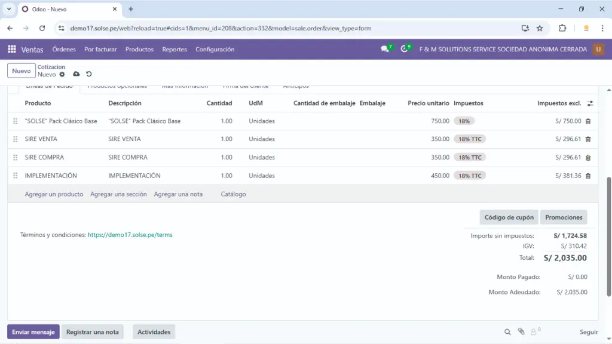Open the demo17.solse.pe/terms link

(x=130, y=235)
